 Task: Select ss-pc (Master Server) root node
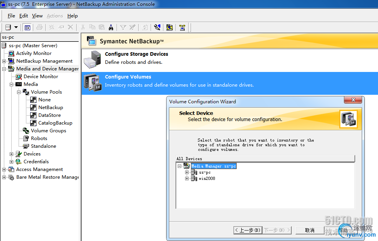click(33, 46)
